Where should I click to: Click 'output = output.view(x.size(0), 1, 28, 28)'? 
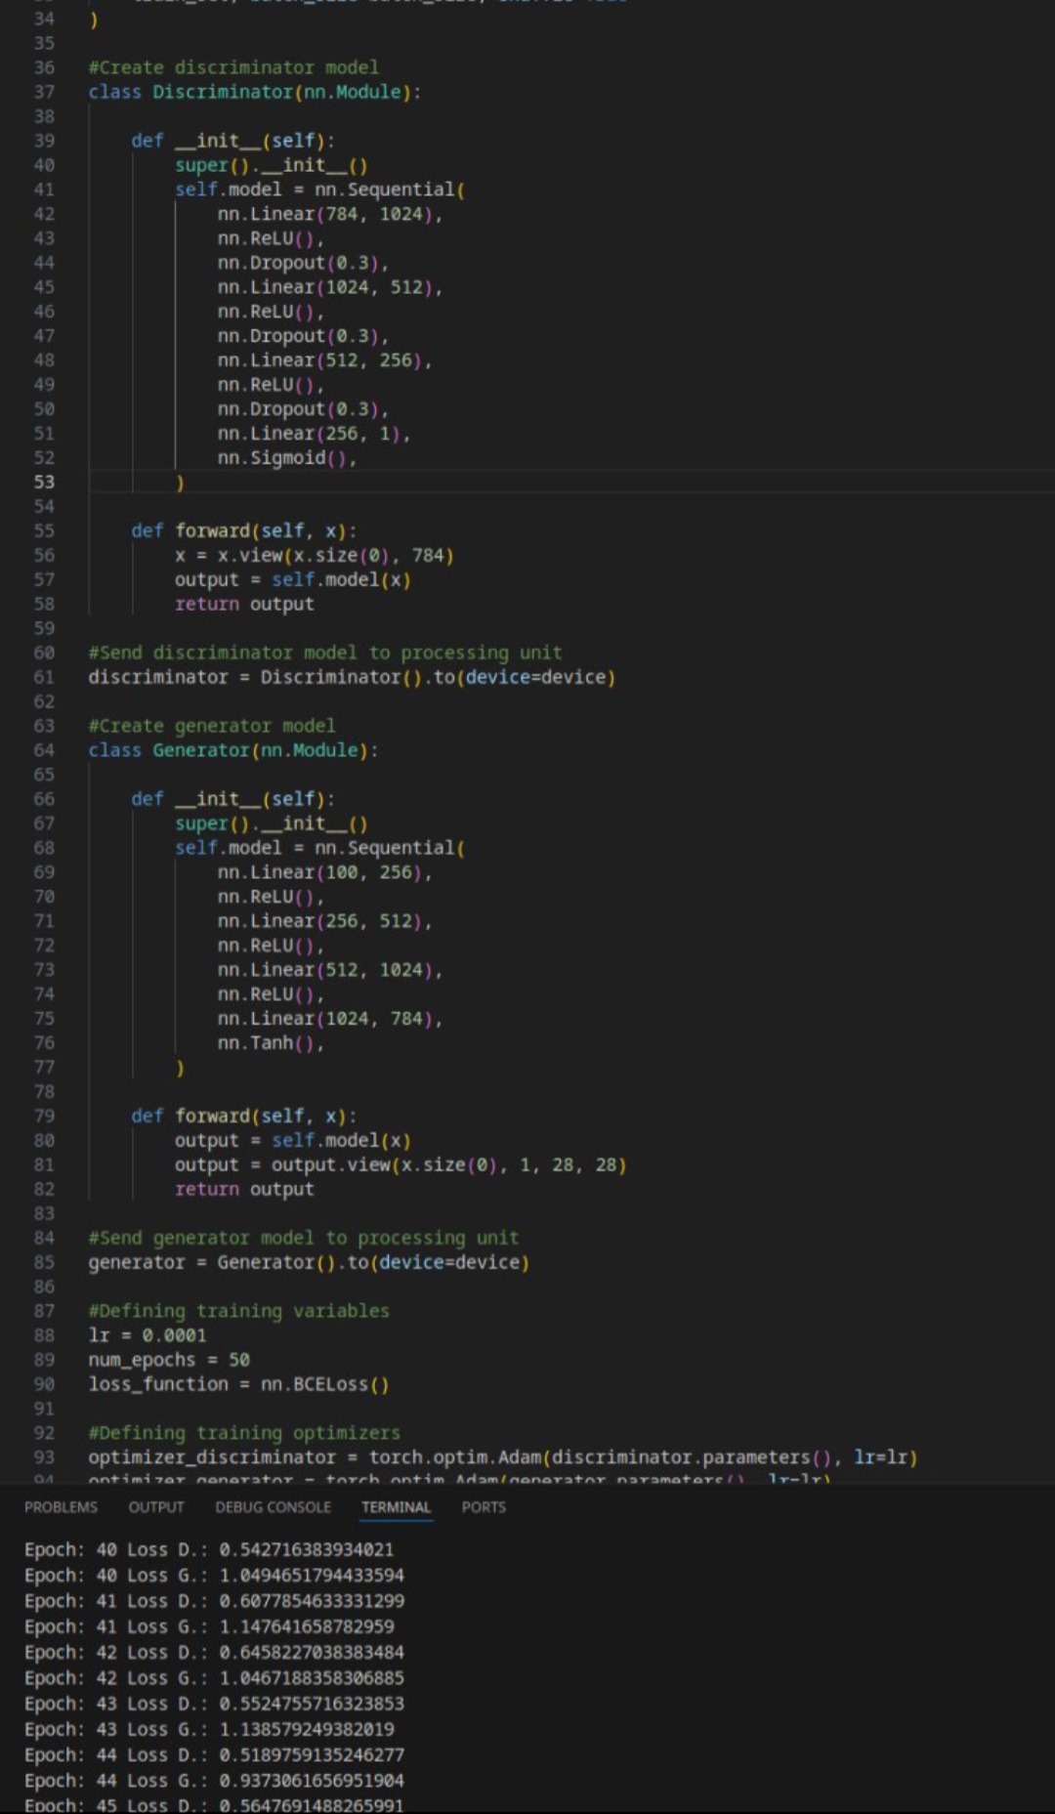point(401,1164)
